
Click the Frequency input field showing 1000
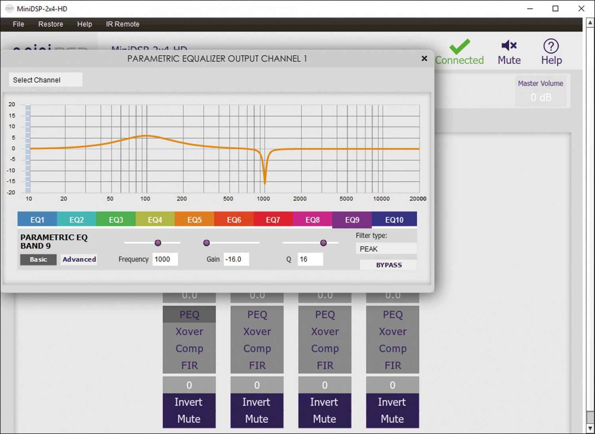point(165,259)
